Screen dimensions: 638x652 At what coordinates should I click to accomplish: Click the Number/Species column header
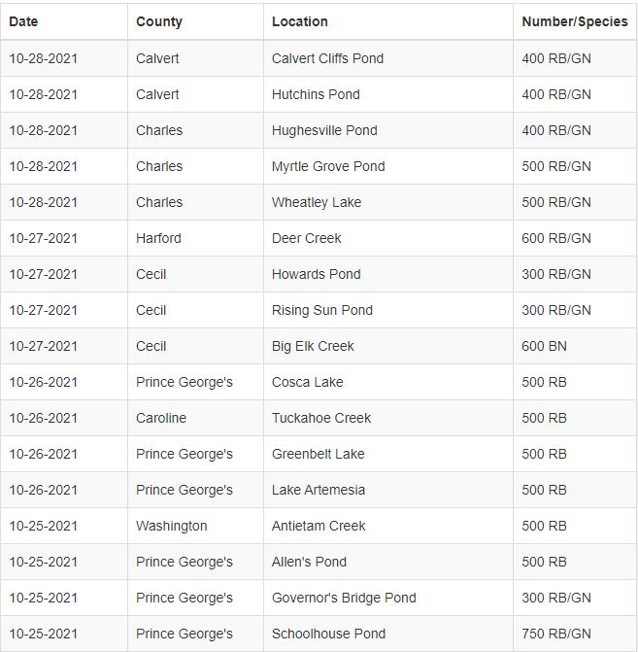(575, 21)
